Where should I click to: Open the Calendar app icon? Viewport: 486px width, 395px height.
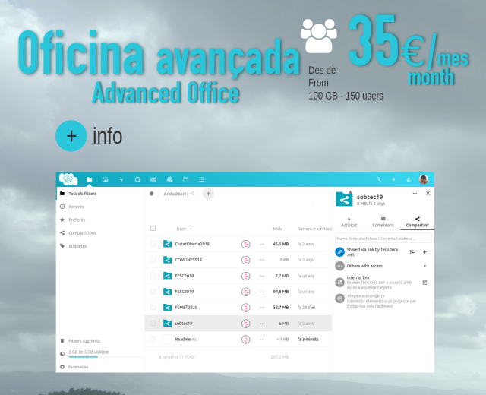pos(185,179)
